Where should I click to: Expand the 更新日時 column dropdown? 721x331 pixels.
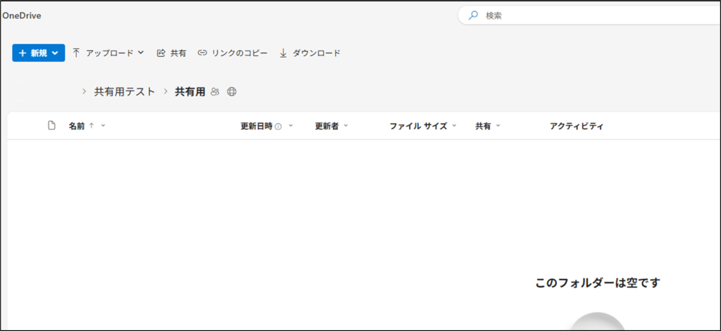(291, 126)
